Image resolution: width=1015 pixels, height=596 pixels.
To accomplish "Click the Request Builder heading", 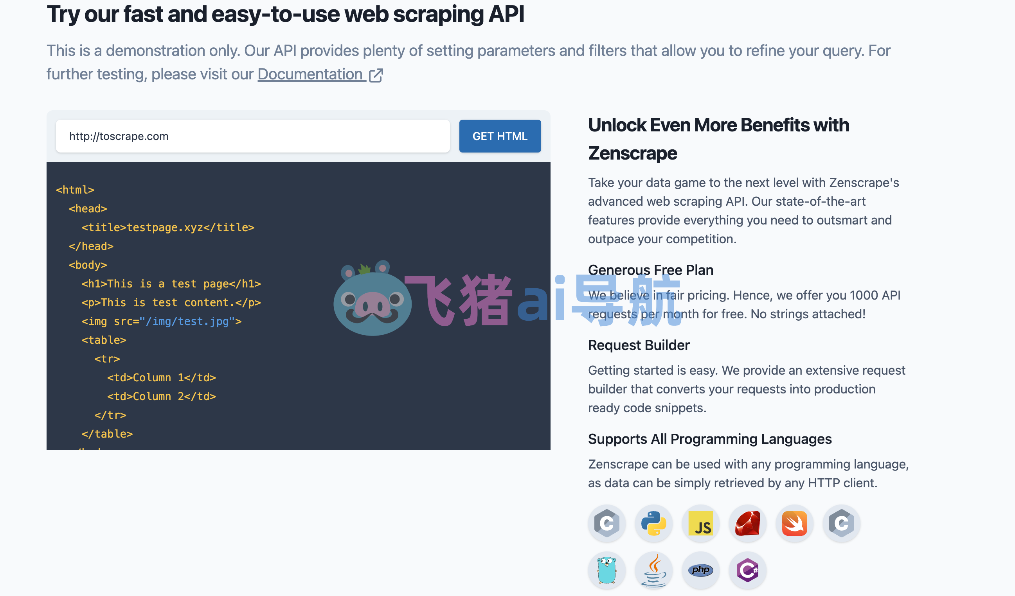I will [x=639, y=345].
